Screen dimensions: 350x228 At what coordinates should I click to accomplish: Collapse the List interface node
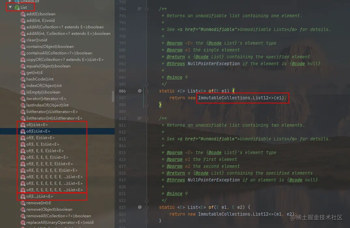[10, 7]
